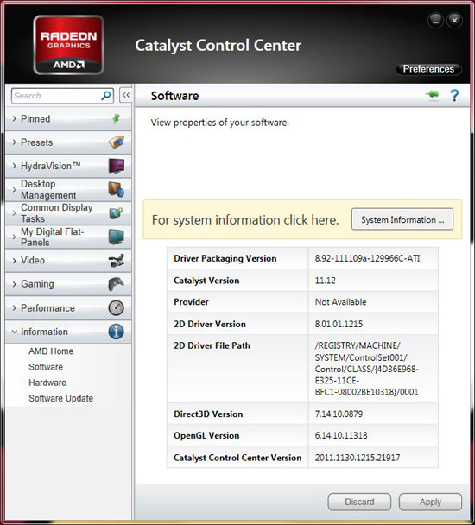Click the magnifier icon in search box
This screenshot has width=475, height=525.
(x=106, y=96)
